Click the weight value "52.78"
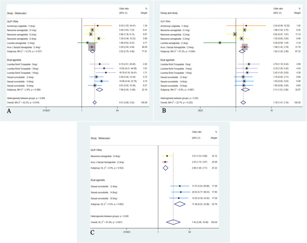 214,204
